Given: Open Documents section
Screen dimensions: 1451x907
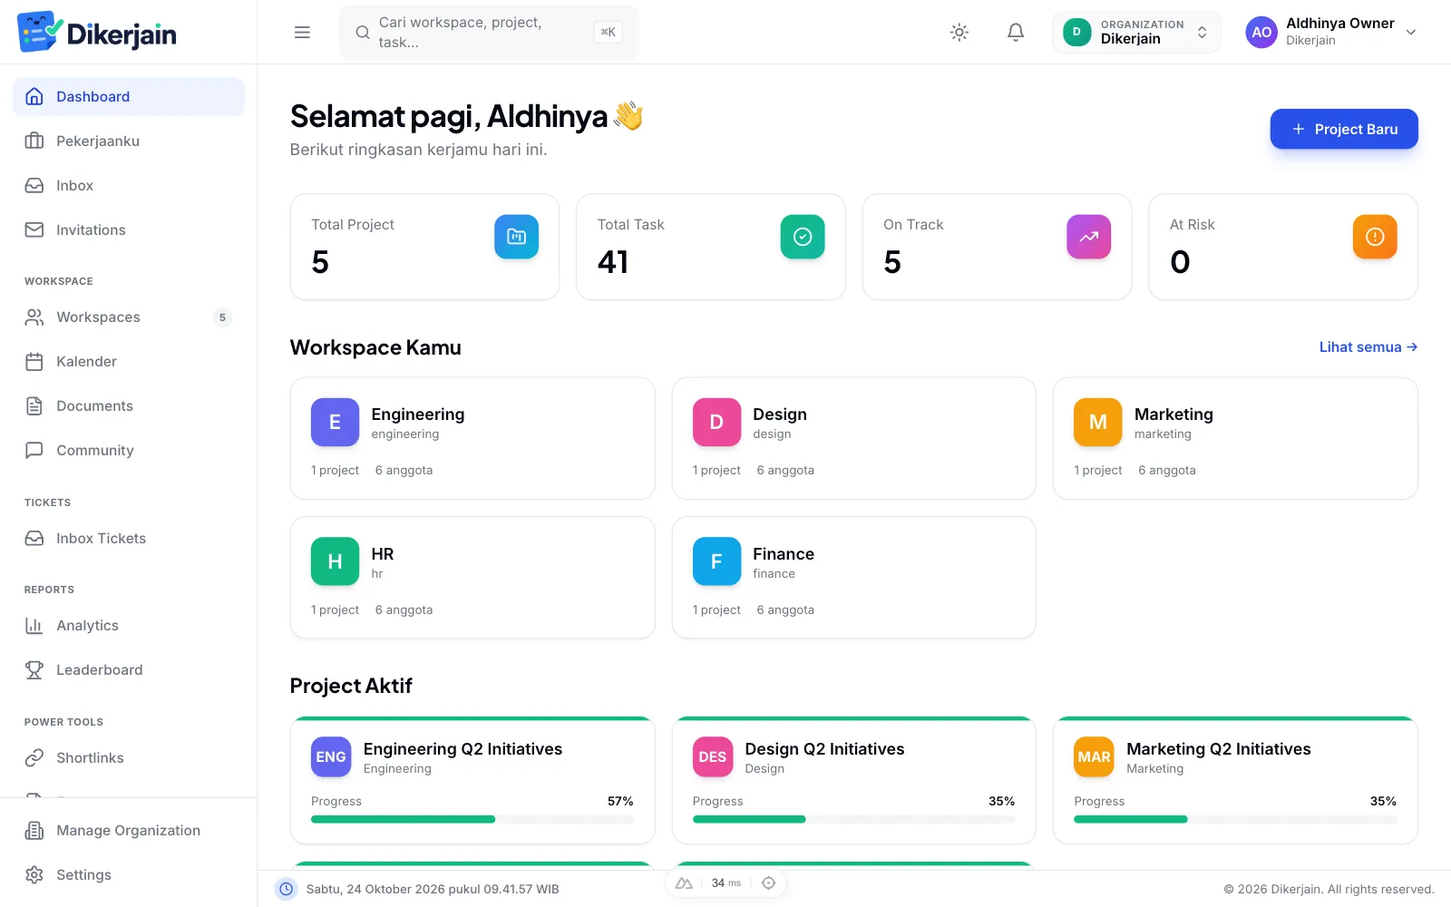Looking at the screenshot, I should [129, 406].
